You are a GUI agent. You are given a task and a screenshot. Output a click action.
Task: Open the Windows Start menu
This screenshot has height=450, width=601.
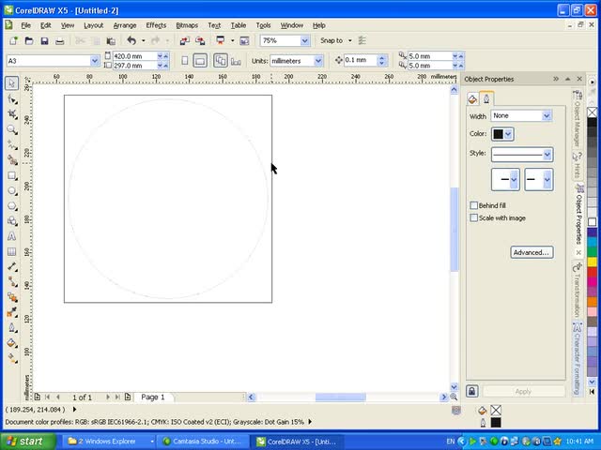(25, 441)
